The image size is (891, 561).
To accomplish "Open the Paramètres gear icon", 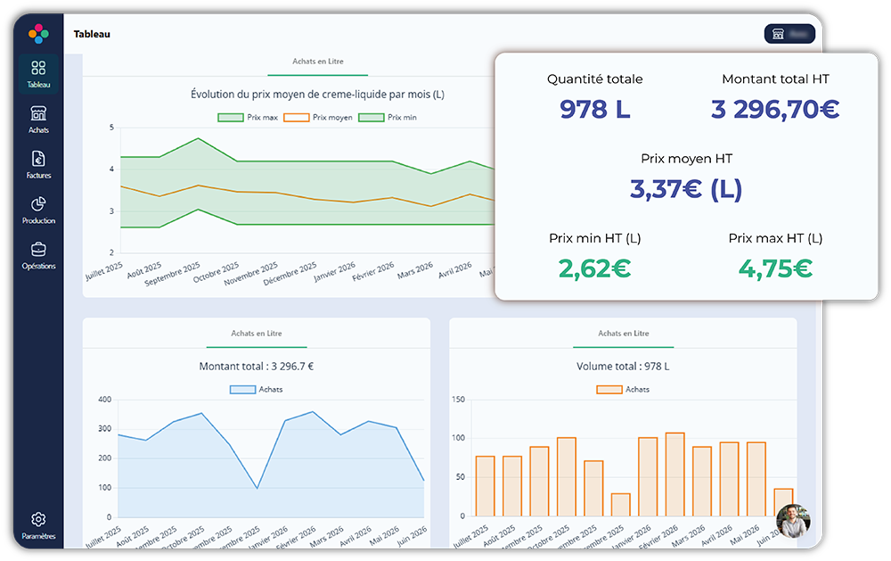I will (x=38, y=525).
